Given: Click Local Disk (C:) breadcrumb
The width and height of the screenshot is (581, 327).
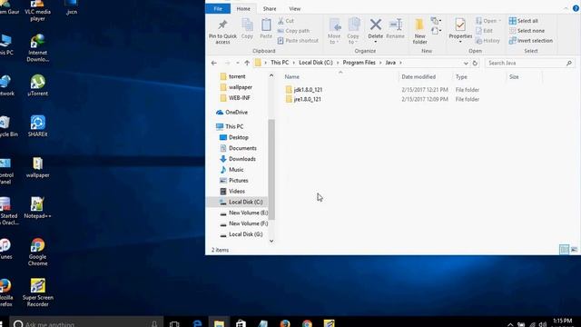Looking at the screenshot, I should pos(316,63).
